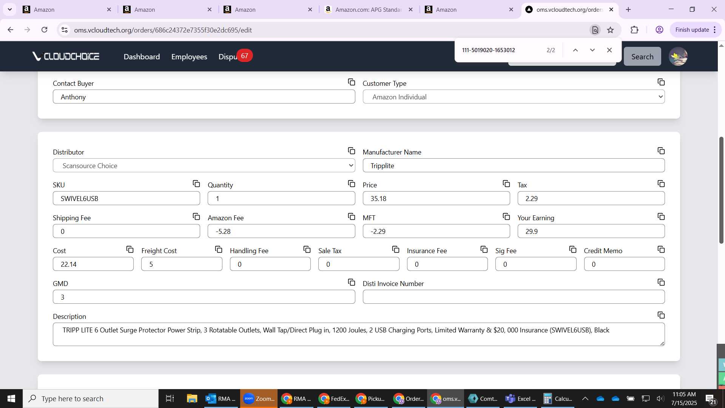Open the browser Extensions menu
725x408 pixels.
click(x=634, y=30)
